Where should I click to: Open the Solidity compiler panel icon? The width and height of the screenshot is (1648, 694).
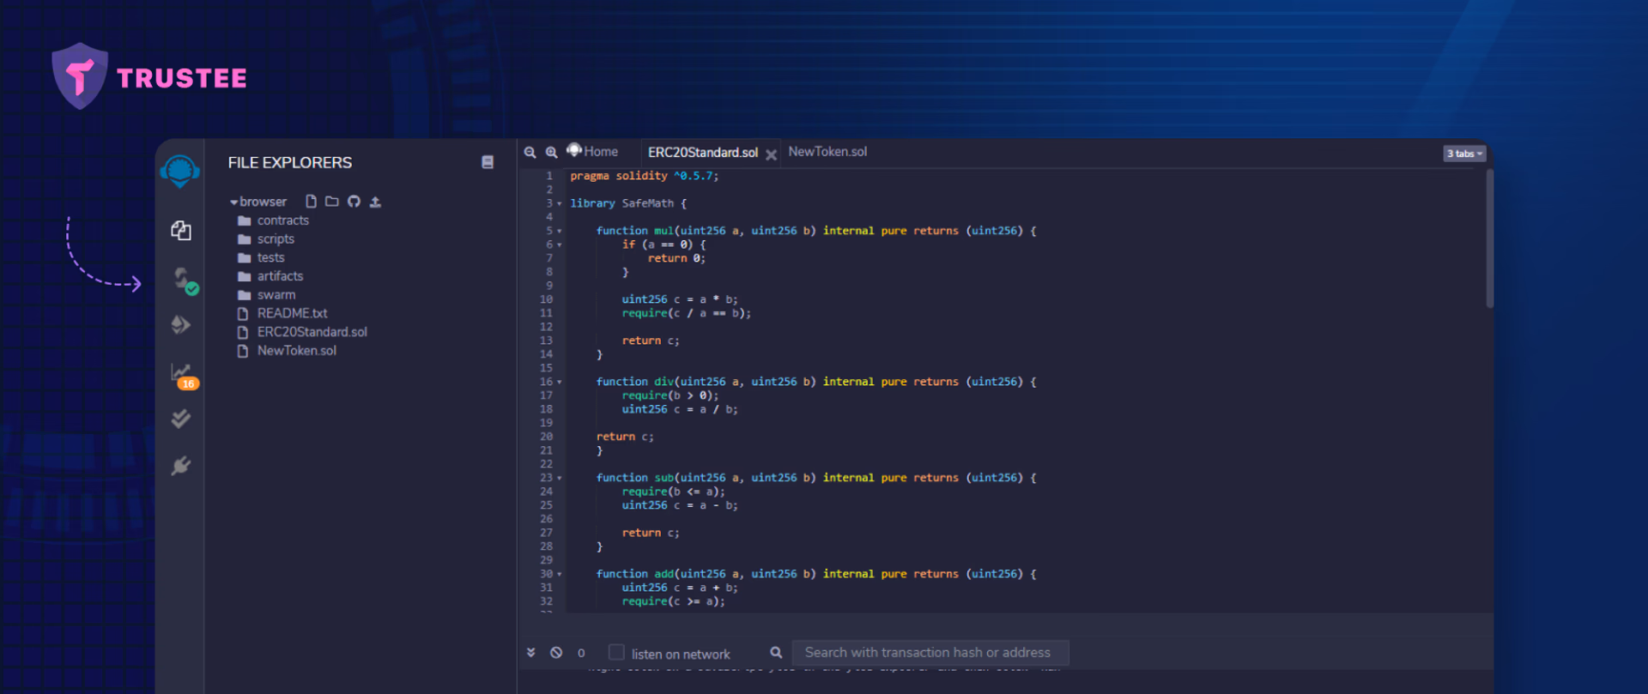[184, 280]
